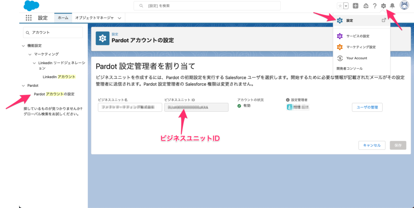Click the 保存 button
This screenshot has width=414, height=208.
[398, 146]
